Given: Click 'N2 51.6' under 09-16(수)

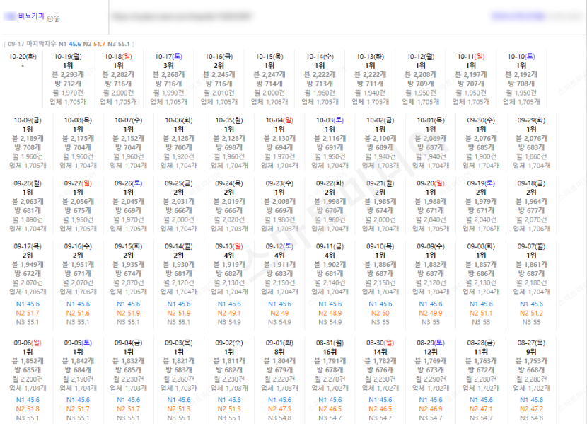Looking at the screenshot, I should click(x=78, y=313).
